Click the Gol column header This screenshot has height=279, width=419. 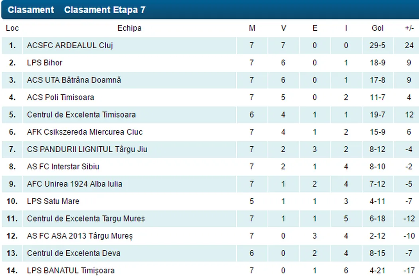[x=377, y=28]
